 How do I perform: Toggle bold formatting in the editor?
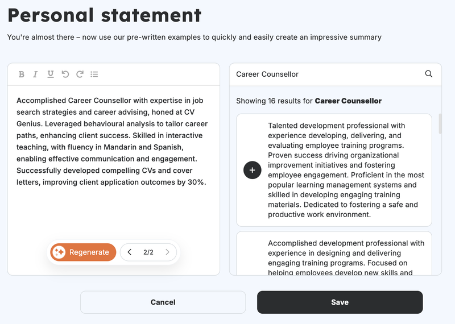tap(22, 74)
